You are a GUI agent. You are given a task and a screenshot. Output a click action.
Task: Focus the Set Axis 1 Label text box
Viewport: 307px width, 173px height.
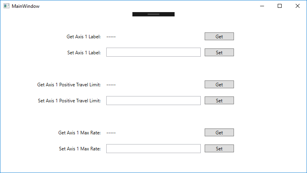pyautogui.click(x=153, y=52)
